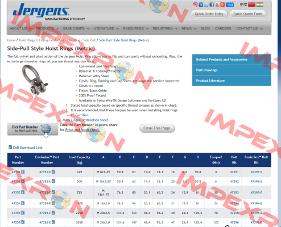
Task: Expand the ABOUT US menu
Action: (x=20, y=28)
